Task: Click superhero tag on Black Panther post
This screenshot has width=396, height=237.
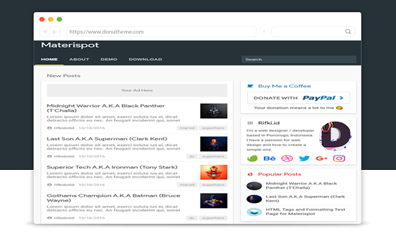Action: (x=213, y=128)
